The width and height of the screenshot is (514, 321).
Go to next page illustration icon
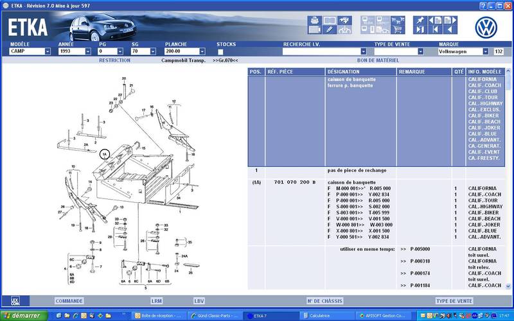pos(450,21)
